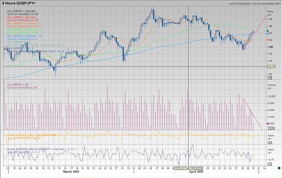Click the green status dot at bottom right
282x178 pixels.
tap(279, 168)
